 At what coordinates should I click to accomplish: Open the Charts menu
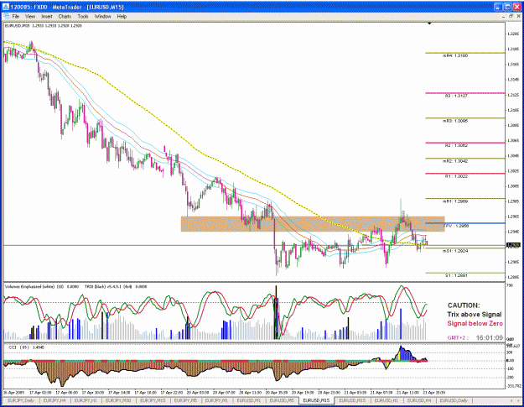tap(65, 17)
